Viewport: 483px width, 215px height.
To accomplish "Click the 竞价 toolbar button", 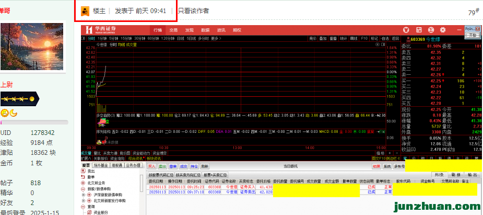I will click(313, 39).
